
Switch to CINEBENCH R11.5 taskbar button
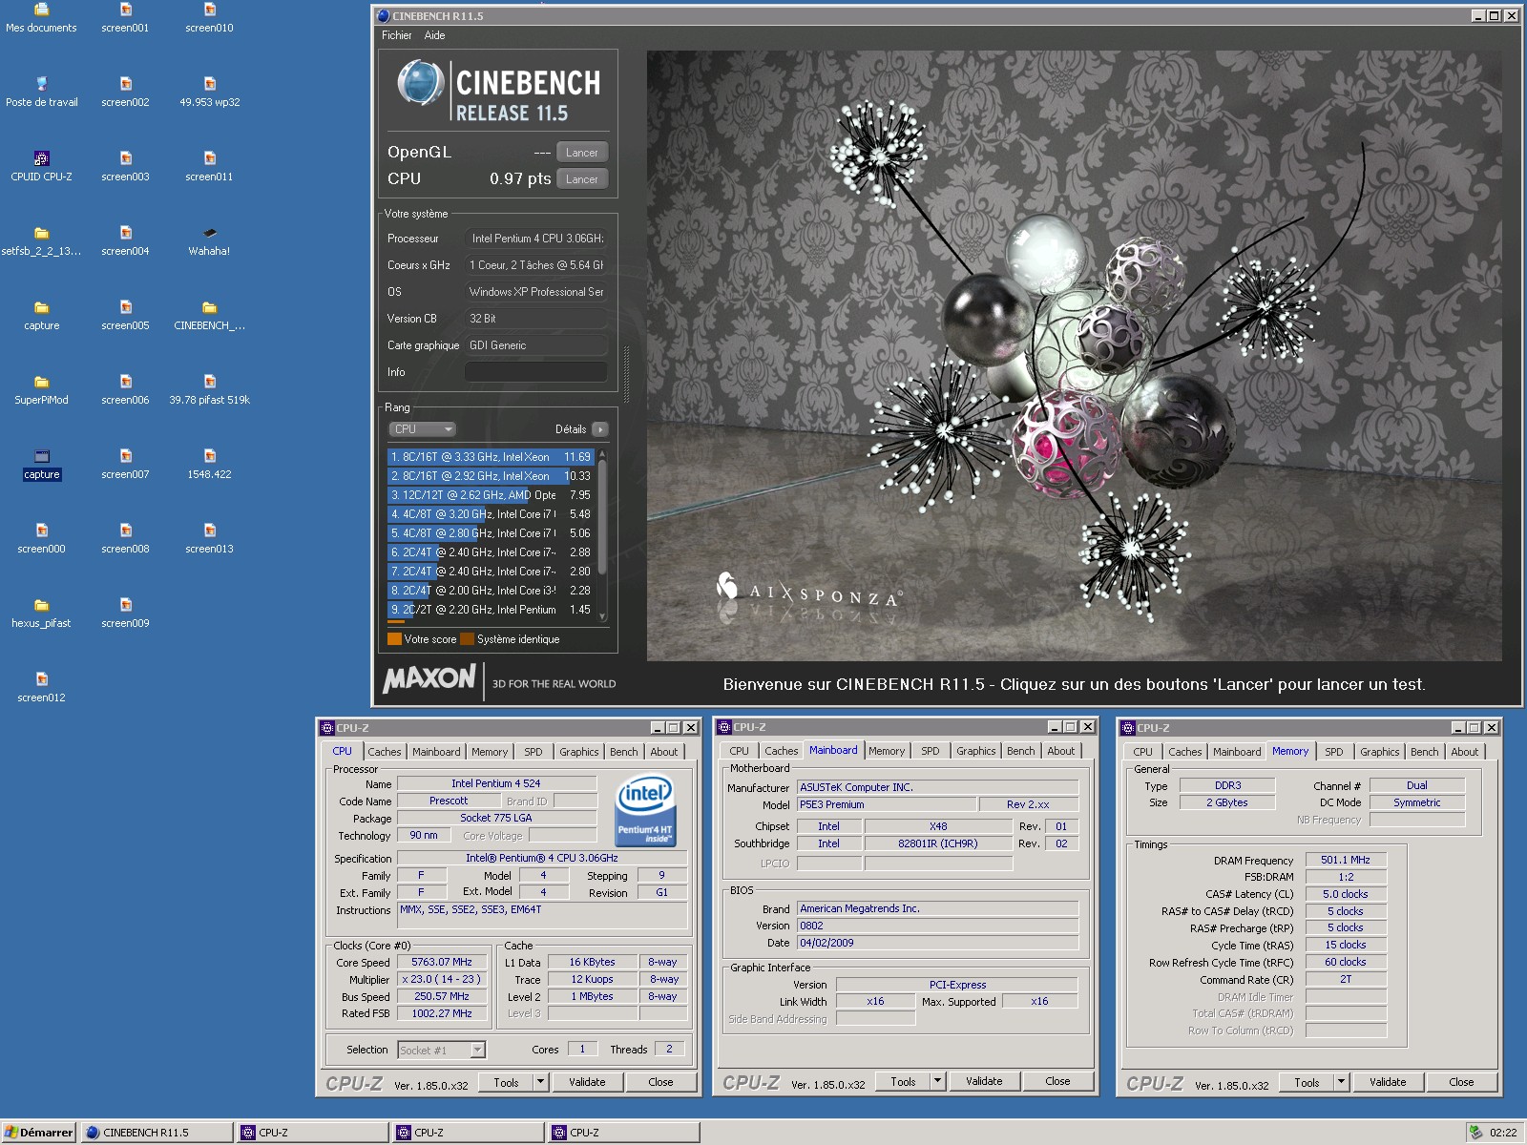[x=157, y=1133]
